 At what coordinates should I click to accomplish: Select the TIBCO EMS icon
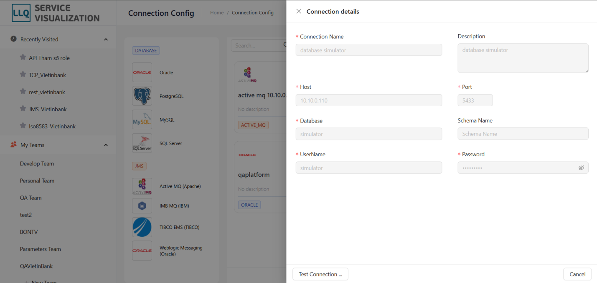pos(142,228)
